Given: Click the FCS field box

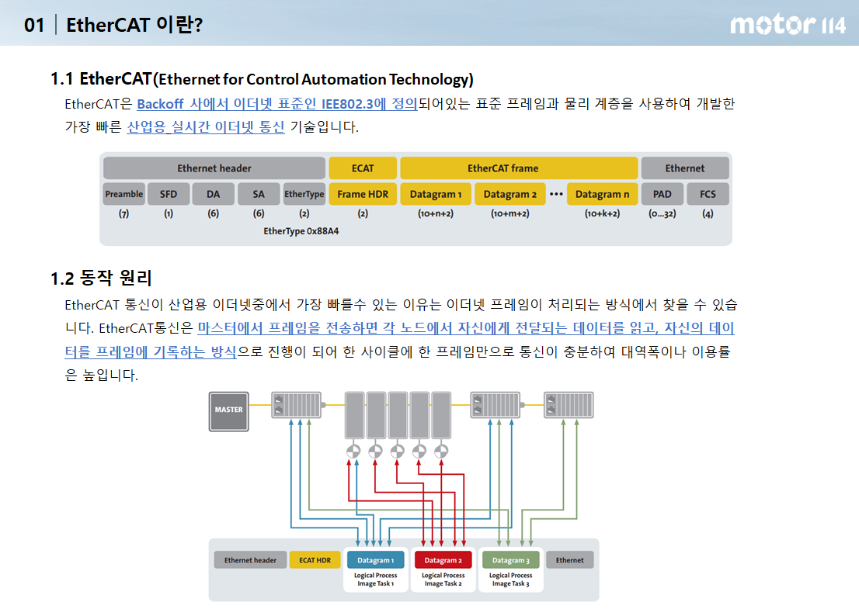Looking at the screenshot, I should click(708, 194).
